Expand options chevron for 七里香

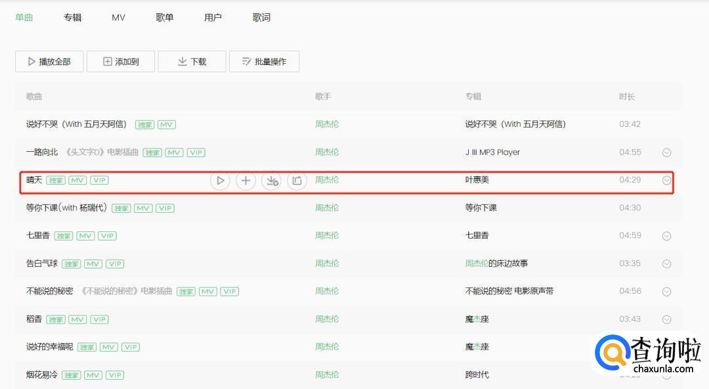[666, 236]
